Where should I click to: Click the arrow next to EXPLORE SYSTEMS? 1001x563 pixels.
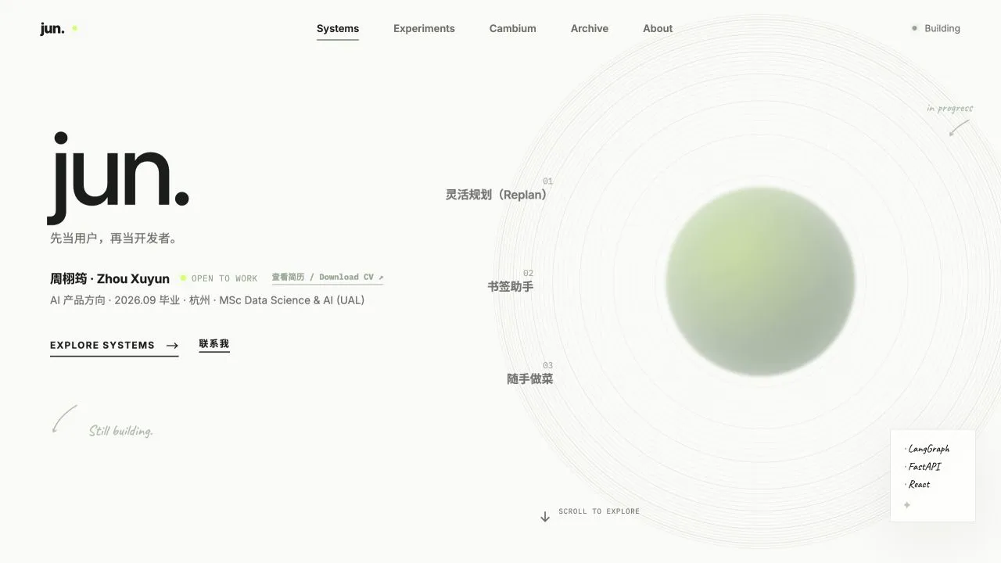point(173,346)
